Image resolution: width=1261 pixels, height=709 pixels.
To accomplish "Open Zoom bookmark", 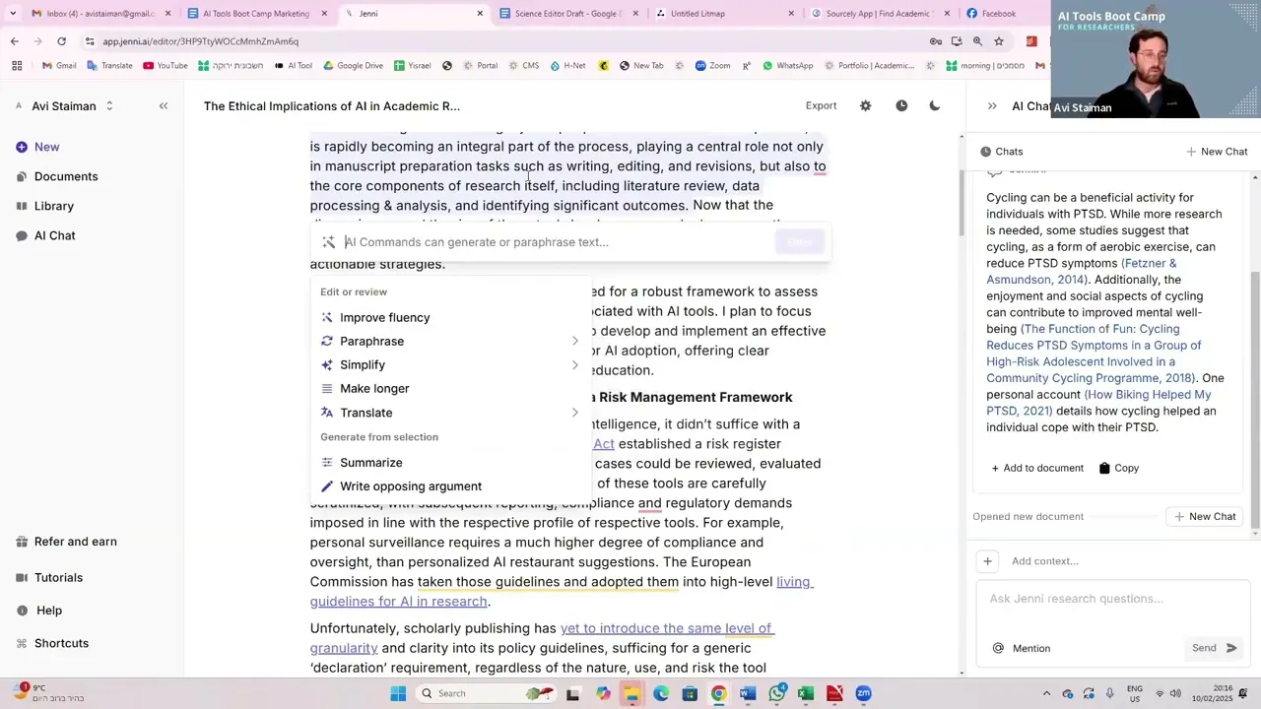I will (712, 66).
